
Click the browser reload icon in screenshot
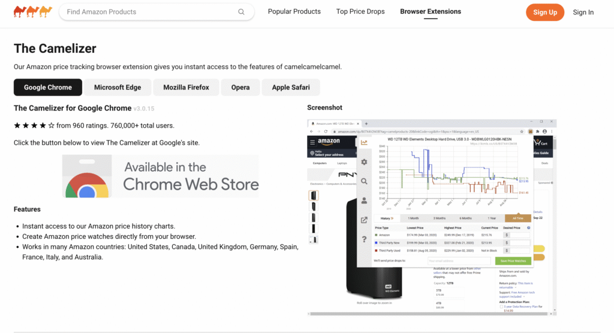[x=326, y=131]
